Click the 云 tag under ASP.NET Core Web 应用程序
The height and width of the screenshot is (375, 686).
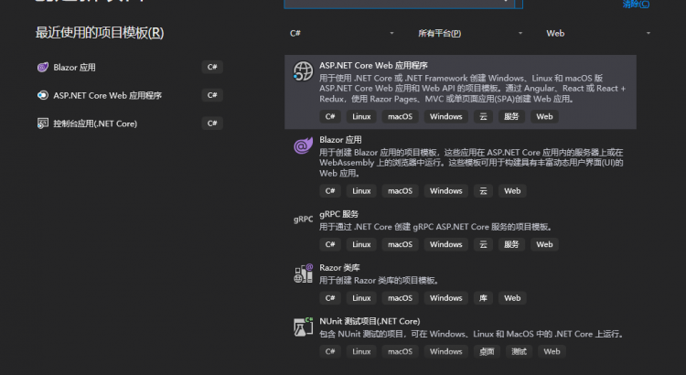coord(482,117)
